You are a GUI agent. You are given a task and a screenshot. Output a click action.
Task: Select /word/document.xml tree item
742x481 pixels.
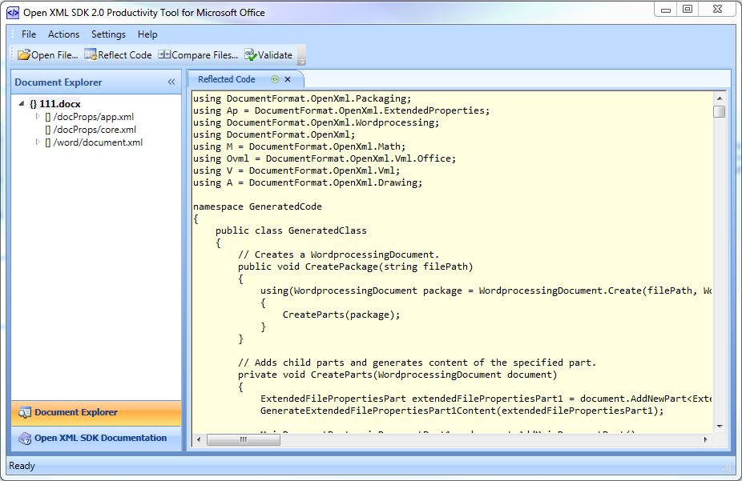tap(98, 142)
